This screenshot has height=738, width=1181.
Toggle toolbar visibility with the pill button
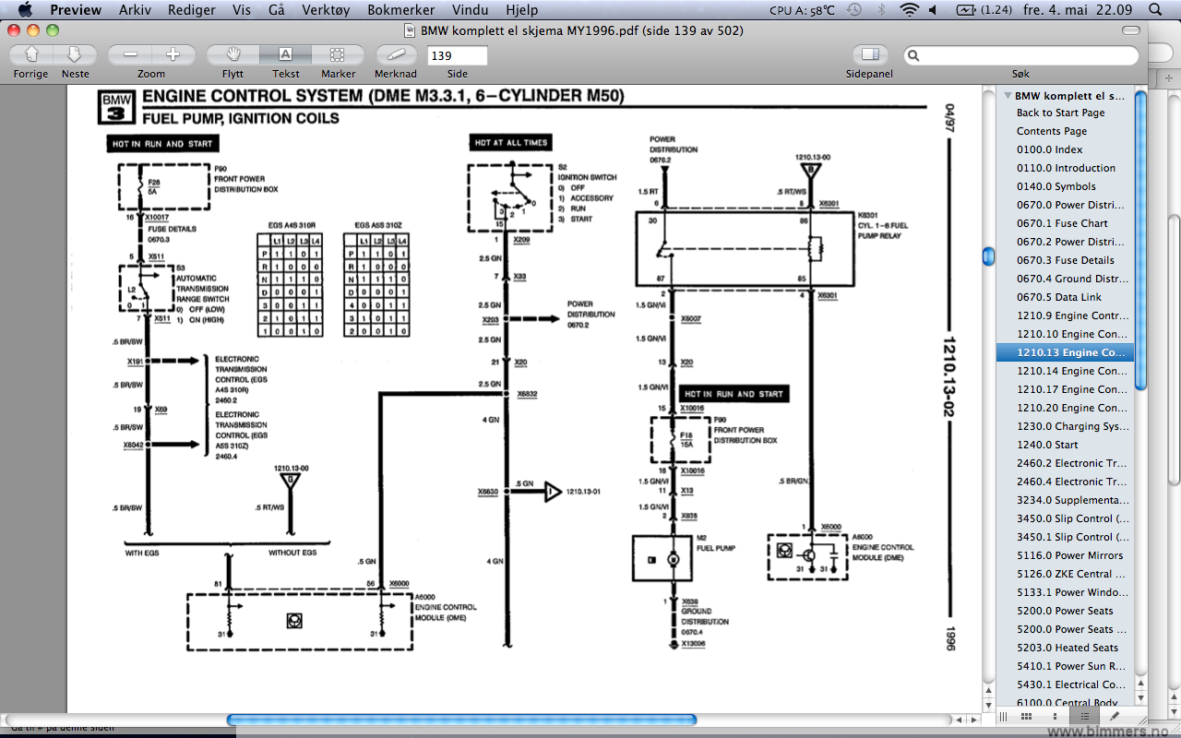click(1130, 30)
